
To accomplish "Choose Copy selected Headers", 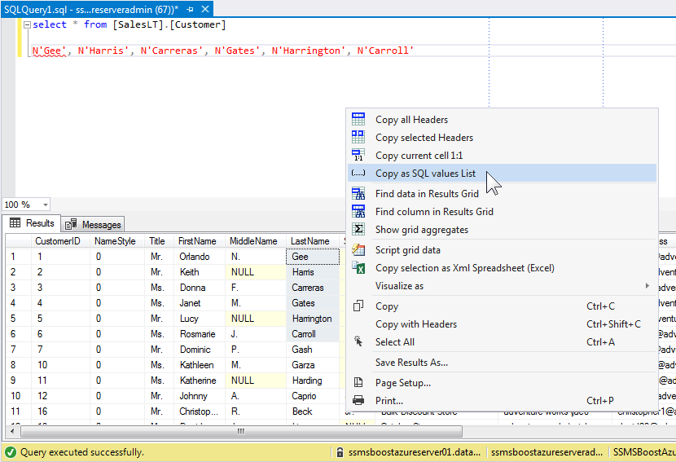I will click(x=502, y=138).
